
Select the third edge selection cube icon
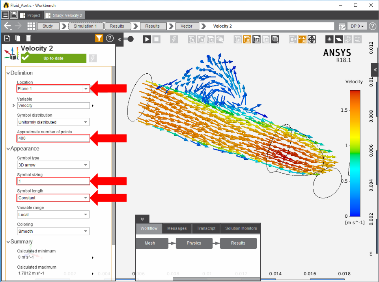[x=211, y=39]
